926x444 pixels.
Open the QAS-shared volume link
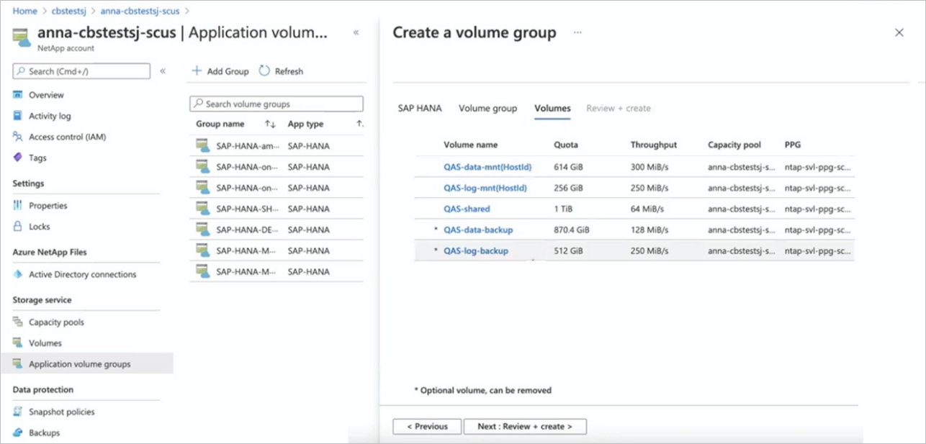[x=467, y=209]
